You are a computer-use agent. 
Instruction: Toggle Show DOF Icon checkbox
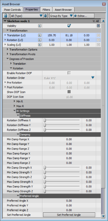(x=69, y=92)
